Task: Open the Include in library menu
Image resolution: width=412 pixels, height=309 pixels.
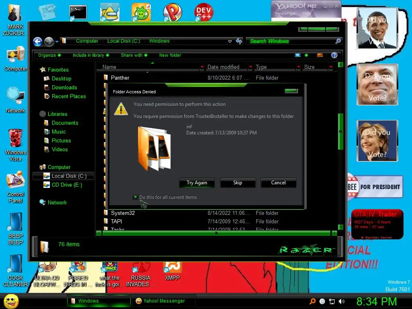Action: (91, 55)
